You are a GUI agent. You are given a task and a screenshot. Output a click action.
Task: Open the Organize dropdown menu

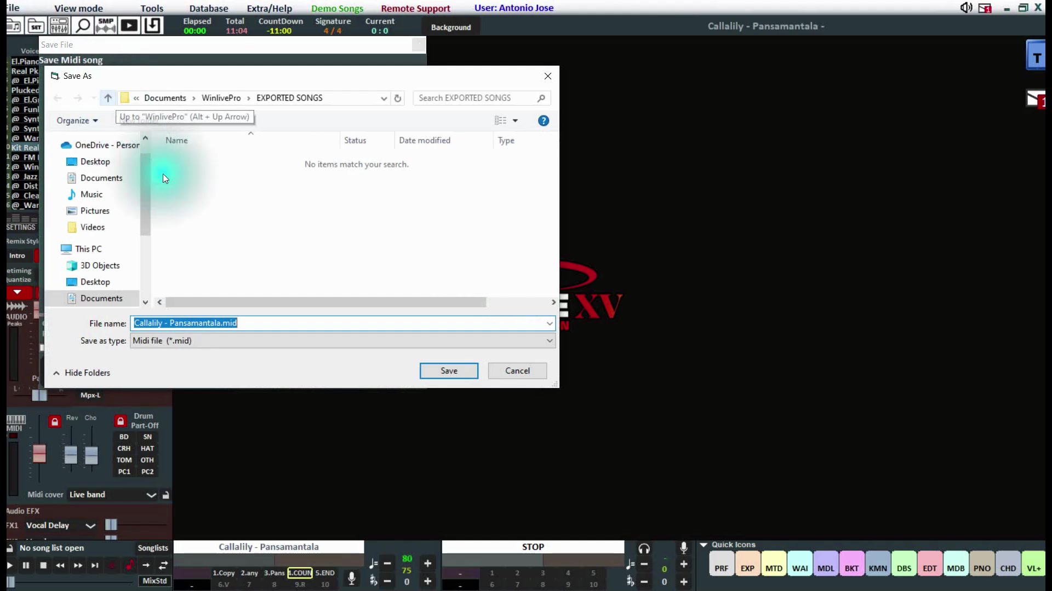(x=77, y=121)
